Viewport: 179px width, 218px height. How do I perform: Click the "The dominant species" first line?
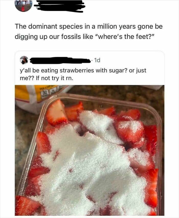point(89,26)
